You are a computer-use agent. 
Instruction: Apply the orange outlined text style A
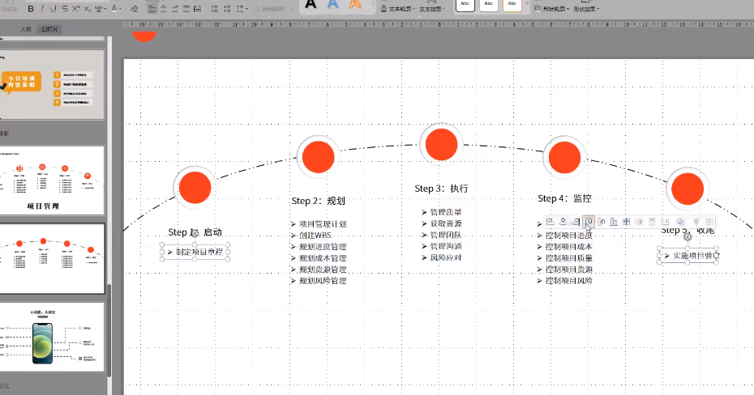[x=355, y=4]
